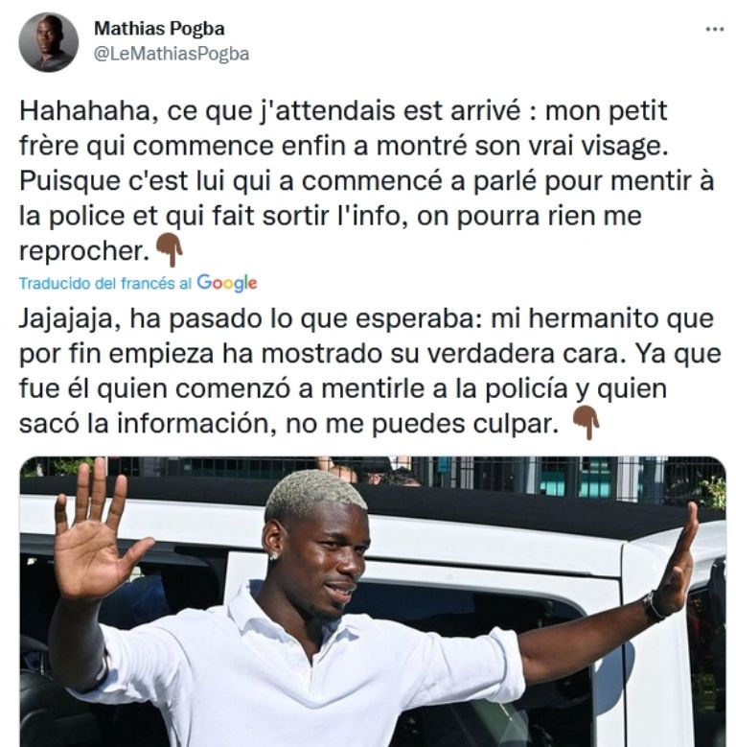The image size is (736, 747).
Task: Click "mon petit" in the first line
Action: [606, 111]
